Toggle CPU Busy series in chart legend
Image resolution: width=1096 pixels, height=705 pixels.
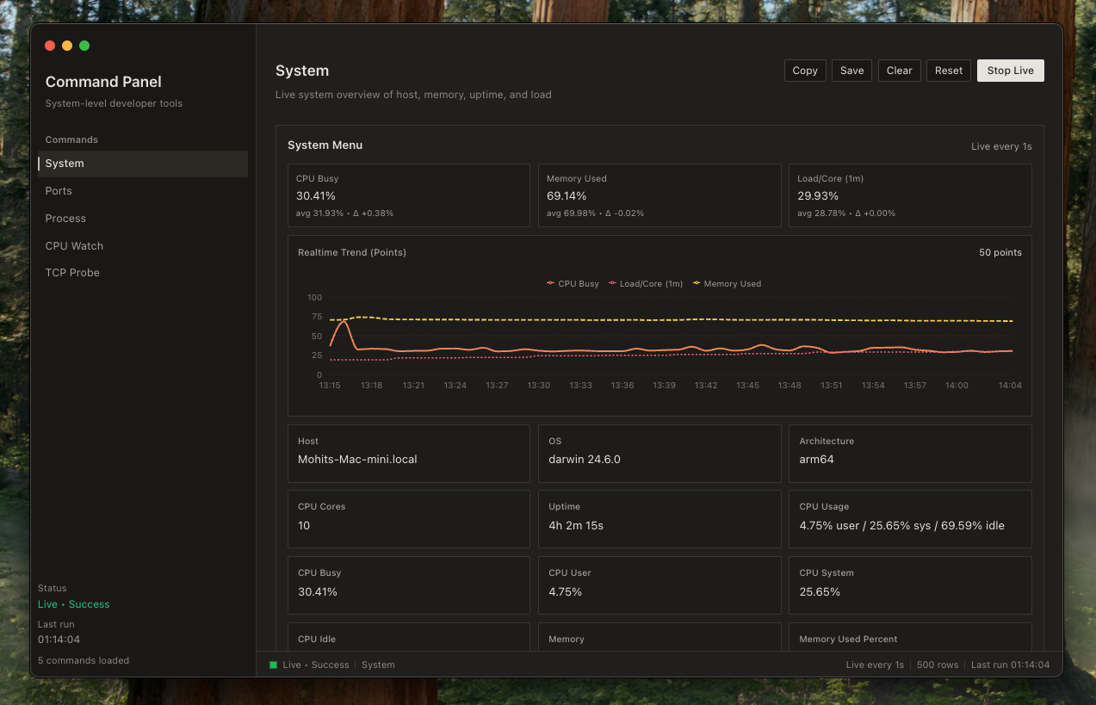[573, 283]
